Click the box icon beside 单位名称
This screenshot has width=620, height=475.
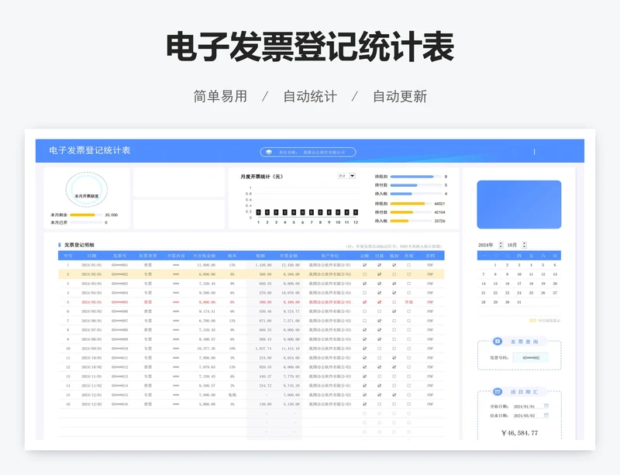[x=269, y=152]
